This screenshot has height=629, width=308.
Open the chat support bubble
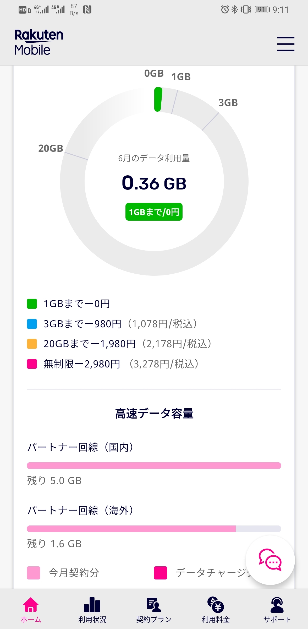[270, 560]
